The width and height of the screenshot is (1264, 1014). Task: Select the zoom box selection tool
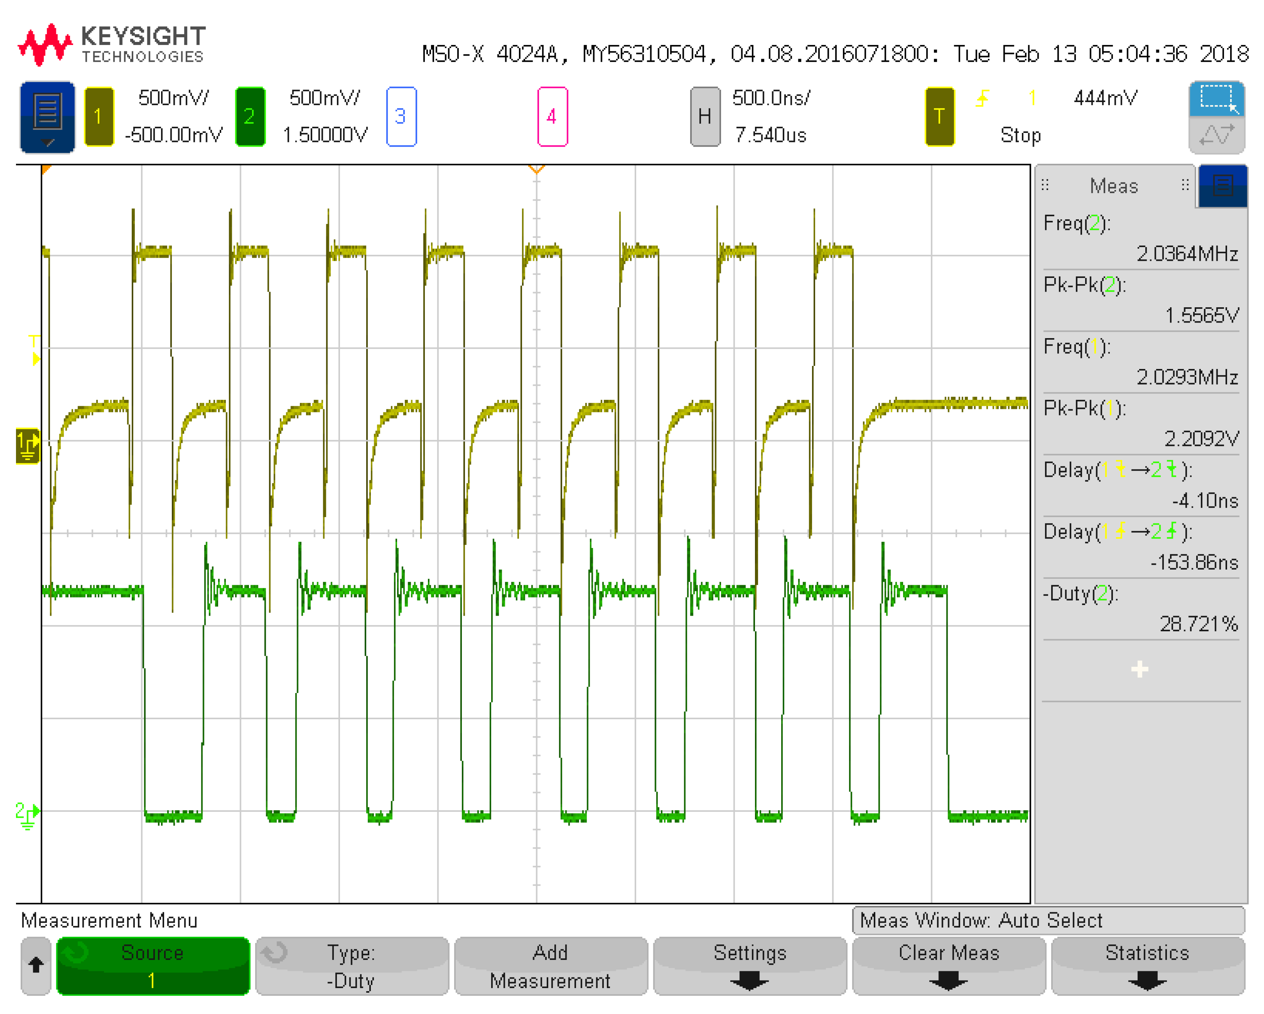[x=1216, y=99]
